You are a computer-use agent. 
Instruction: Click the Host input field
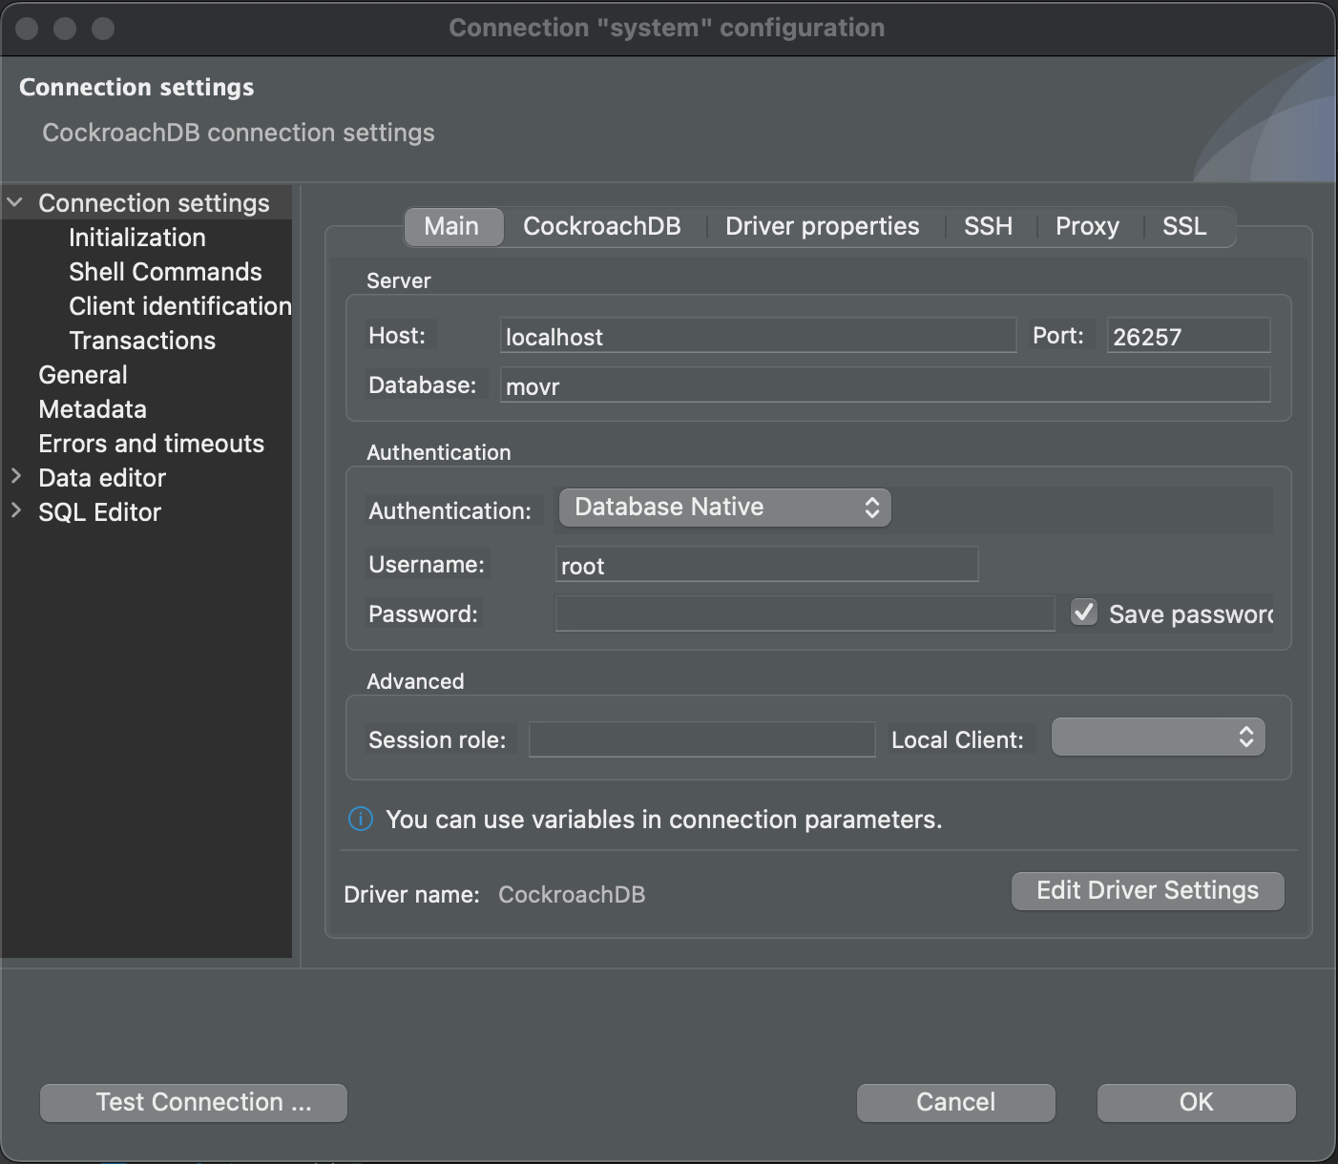757,336
